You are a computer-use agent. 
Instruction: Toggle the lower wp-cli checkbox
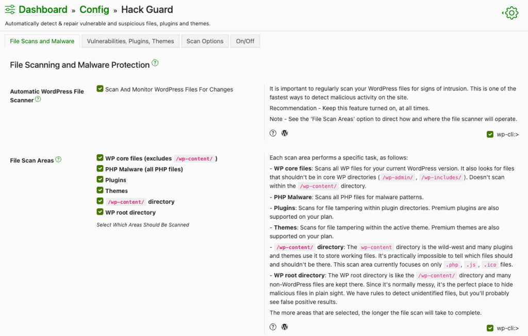tap(490, 328)
